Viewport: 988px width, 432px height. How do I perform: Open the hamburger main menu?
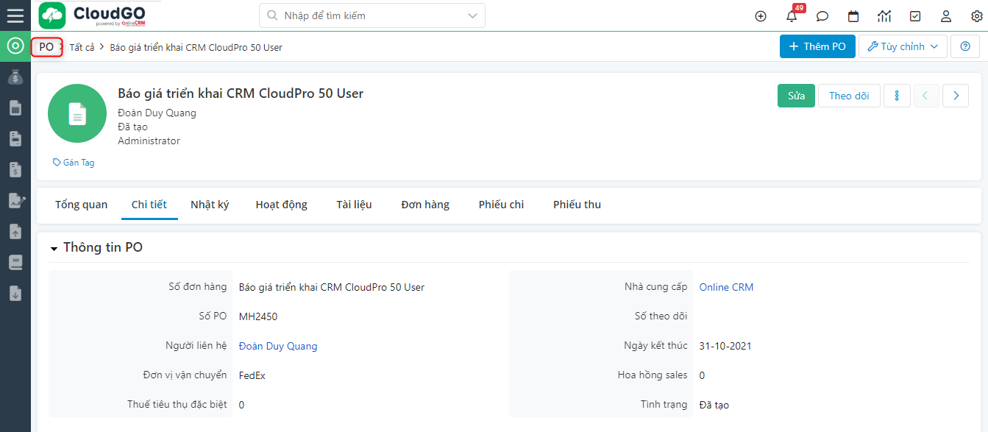15,15
